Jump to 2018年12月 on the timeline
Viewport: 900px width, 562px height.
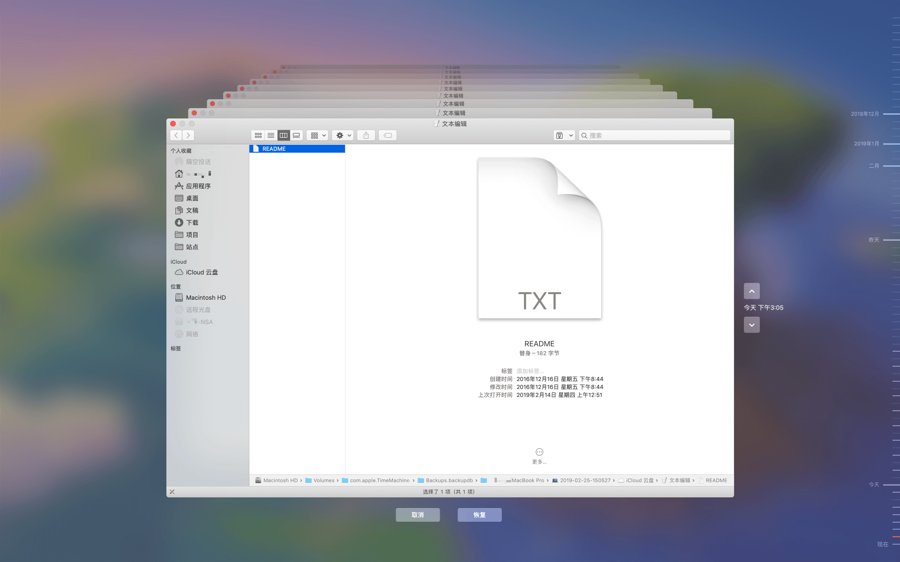coord(875,114)
